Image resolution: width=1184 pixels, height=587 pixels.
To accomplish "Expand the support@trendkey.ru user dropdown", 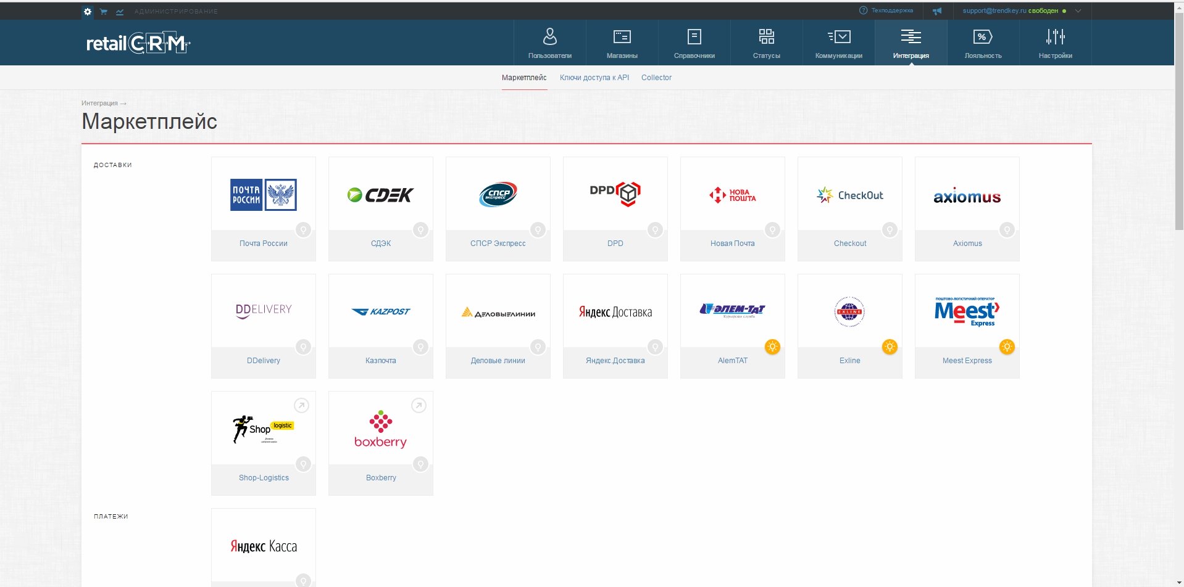I will click(1078, 10).
